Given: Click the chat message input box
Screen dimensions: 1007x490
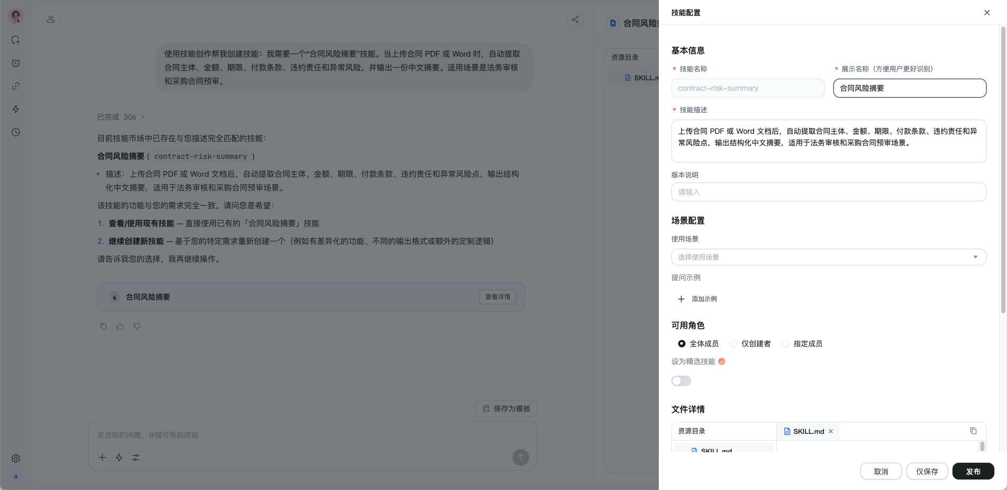Looking at the screenshot, I should pyautogui.click(x=313, y=435).
